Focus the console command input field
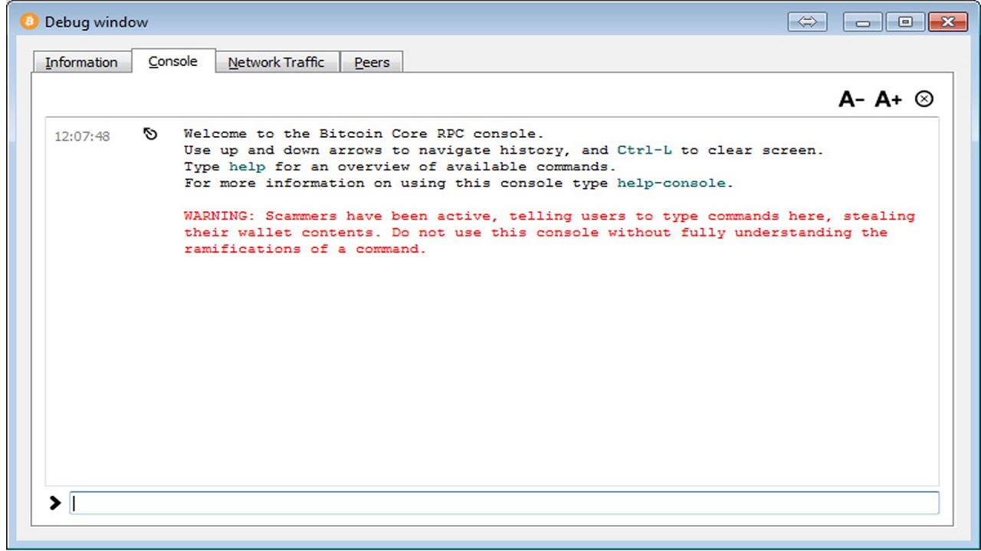981x551 pixels. point(504,503)
